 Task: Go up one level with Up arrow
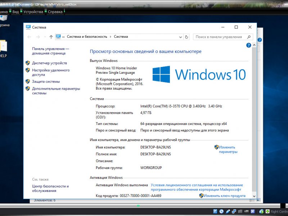click(x=51, y=37)
